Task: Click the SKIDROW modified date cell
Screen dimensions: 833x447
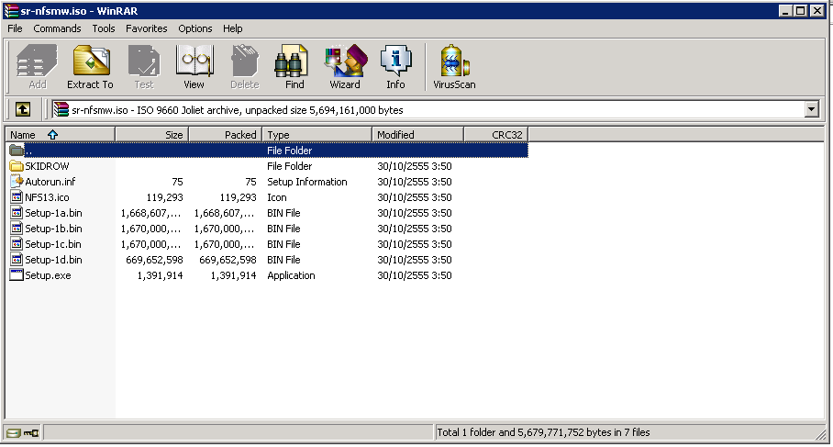Action: tap(415, 166)
